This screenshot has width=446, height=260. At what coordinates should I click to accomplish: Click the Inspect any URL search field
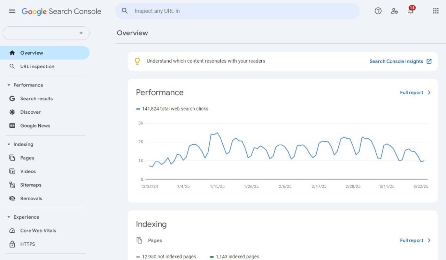237,11
